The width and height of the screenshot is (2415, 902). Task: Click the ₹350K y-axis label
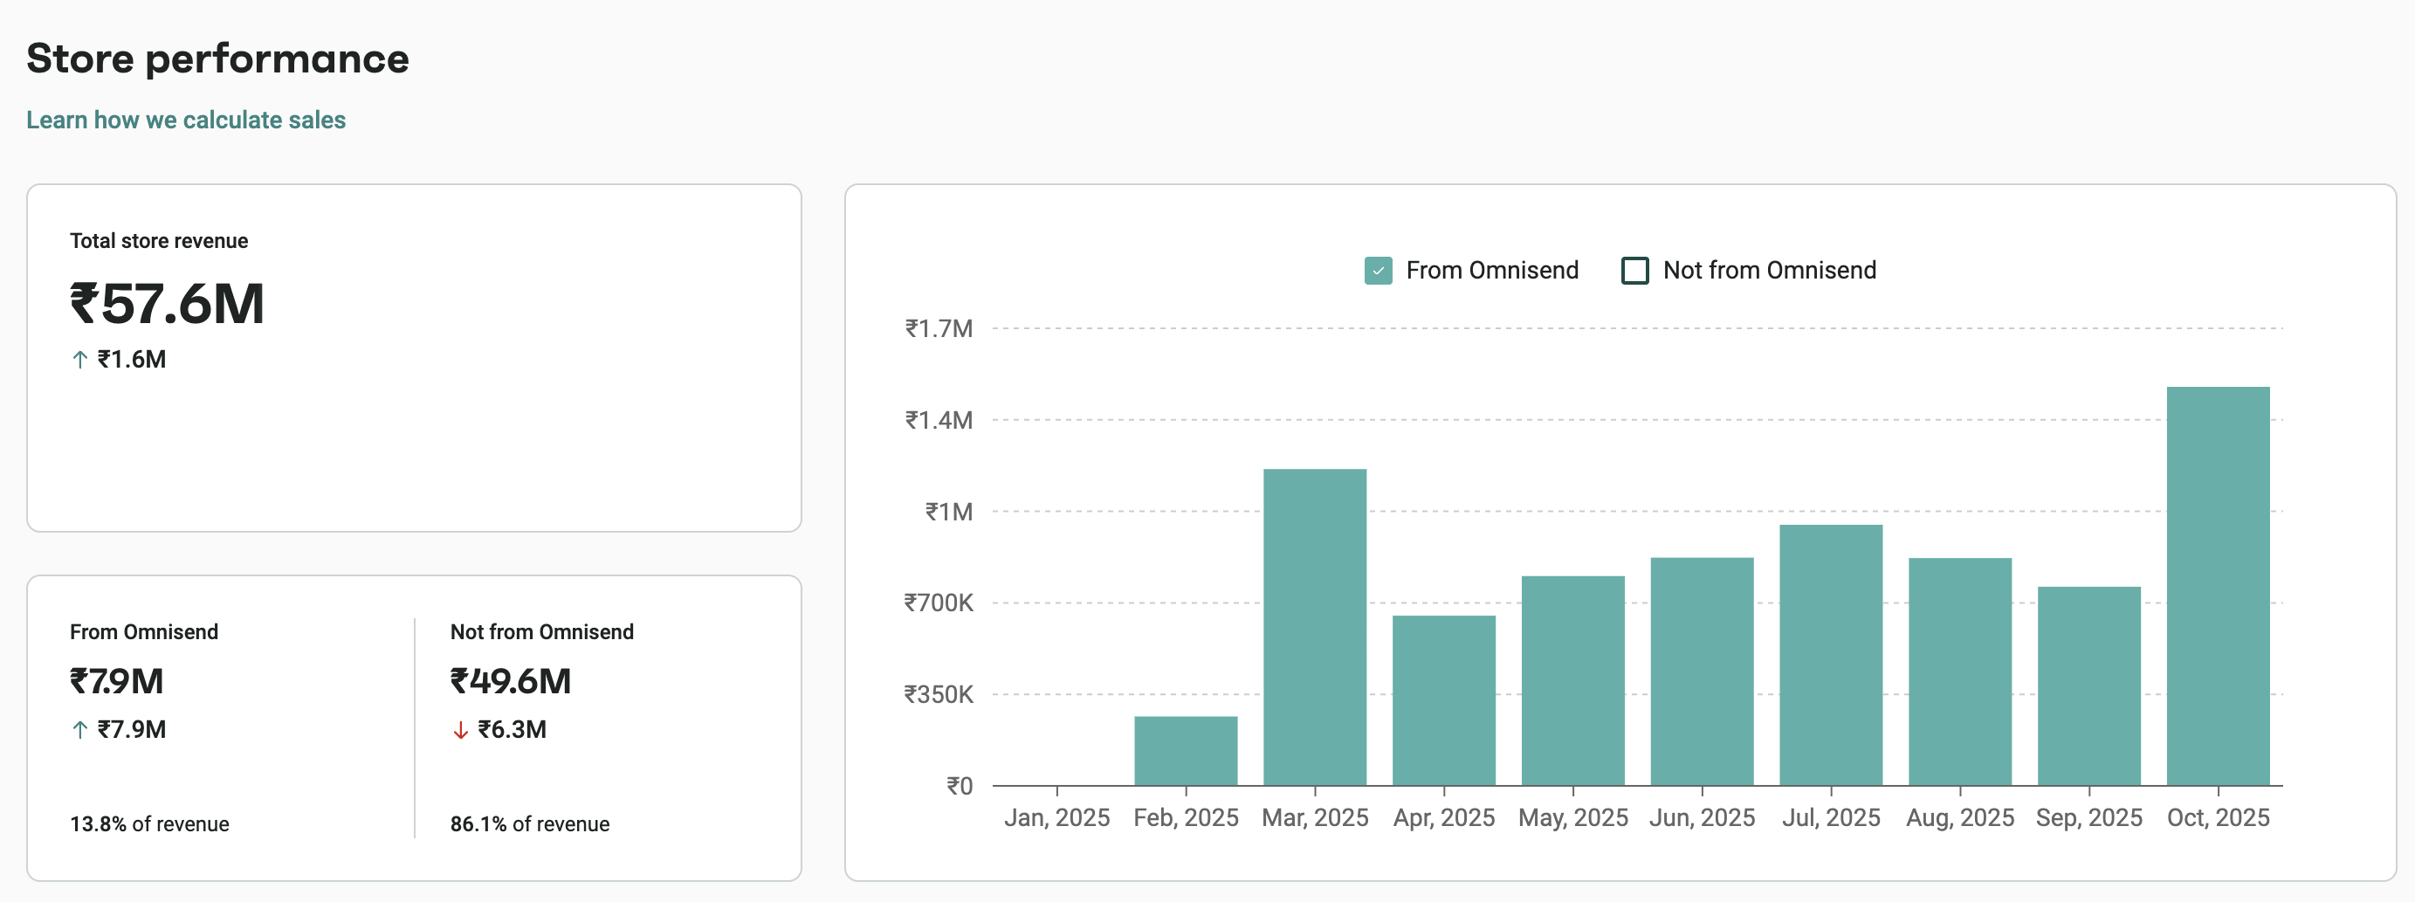tap(939, 694)
